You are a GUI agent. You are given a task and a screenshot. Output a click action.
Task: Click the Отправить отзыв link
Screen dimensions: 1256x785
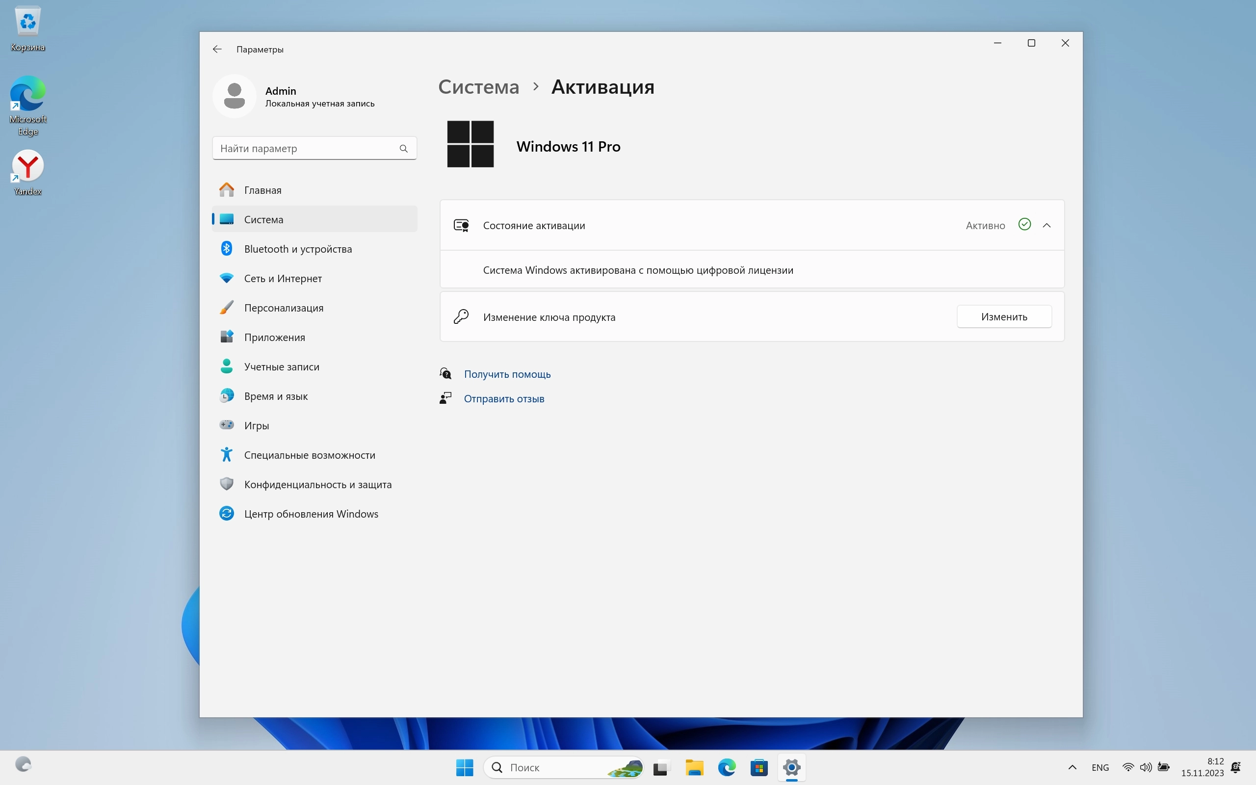503,399
